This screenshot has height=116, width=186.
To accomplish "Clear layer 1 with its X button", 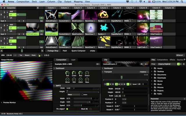I will (1, 41).
